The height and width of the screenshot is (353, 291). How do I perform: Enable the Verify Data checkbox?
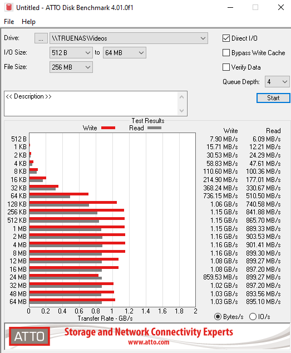(226, 67)
